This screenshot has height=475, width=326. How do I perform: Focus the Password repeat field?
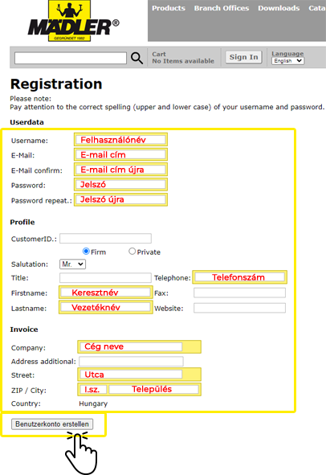120,199
